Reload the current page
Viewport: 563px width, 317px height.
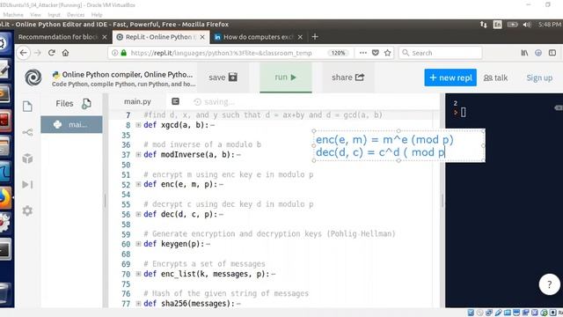[51, 53]
